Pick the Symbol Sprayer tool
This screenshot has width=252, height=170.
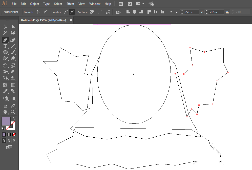[5, 98]
